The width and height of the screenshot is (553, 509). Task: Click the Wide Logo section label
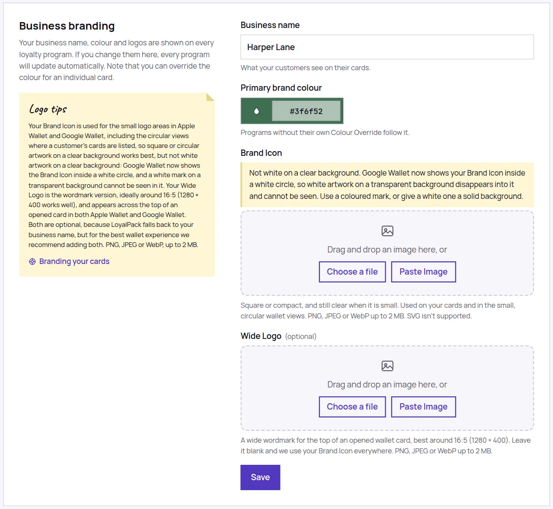pos(261,336)
